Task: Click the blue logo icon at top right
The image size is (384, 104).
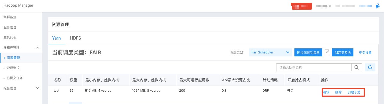Action: [x=378, y=6]
